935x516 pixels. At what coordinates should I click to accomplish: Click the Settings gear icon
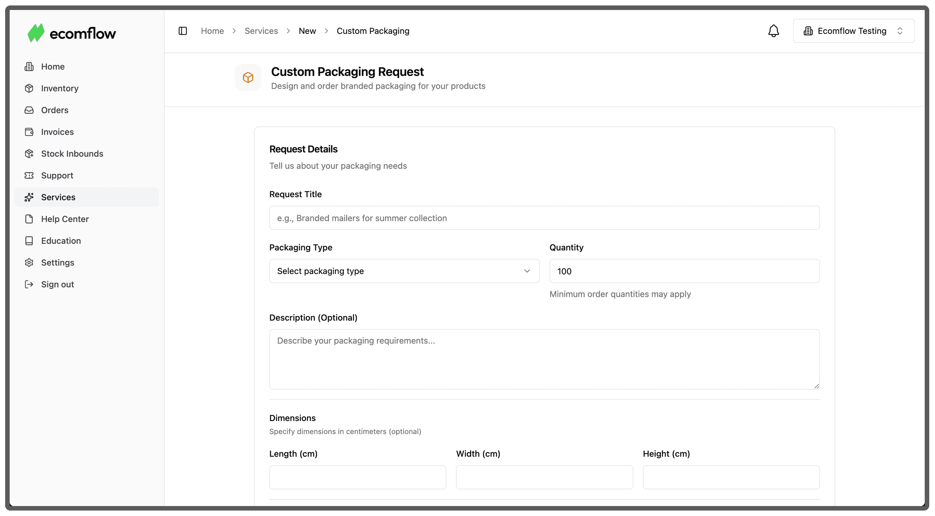click(x=29, y=262)
